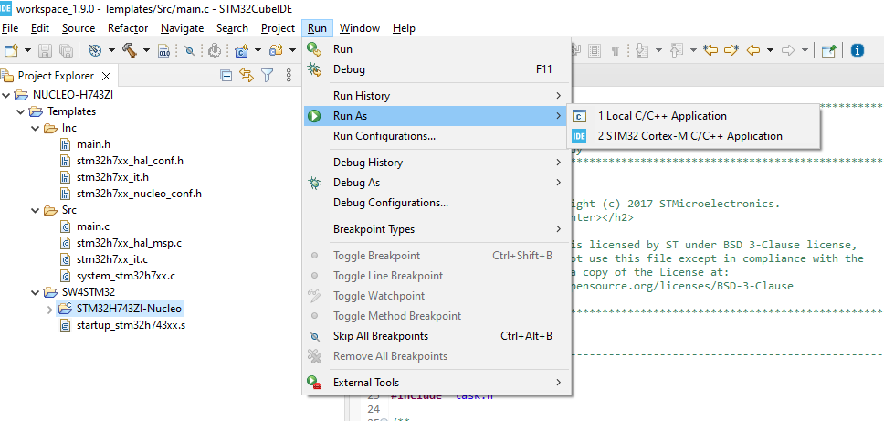This screenshot has width=884, height=421.
Task: Expand the Debug As submenu
Action: 437,183
